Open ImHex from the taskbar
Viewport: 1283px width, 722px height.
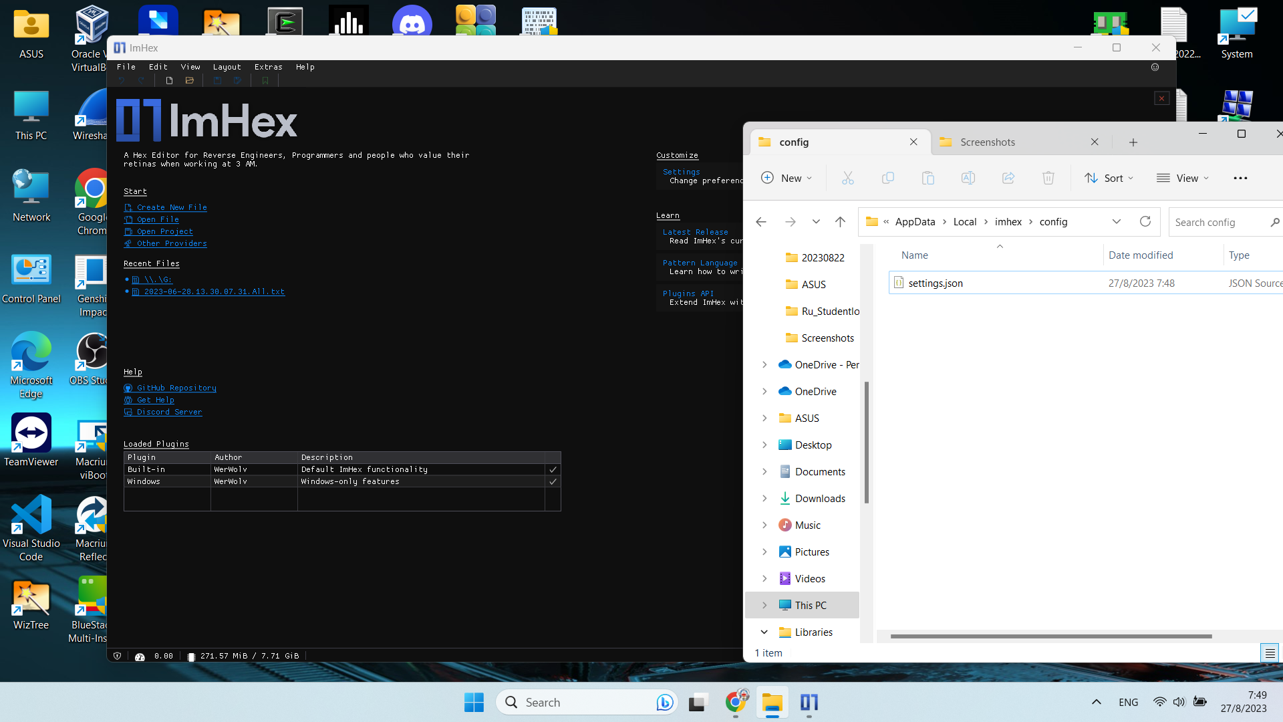tap(809, 703)
